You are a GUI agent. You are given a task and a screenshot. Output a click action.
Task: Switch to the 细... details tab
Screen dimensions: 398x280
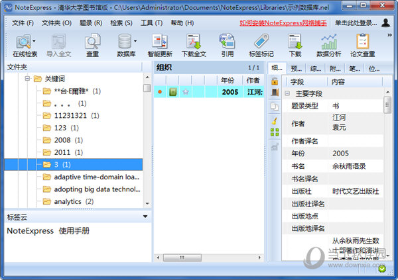point(277,68)
